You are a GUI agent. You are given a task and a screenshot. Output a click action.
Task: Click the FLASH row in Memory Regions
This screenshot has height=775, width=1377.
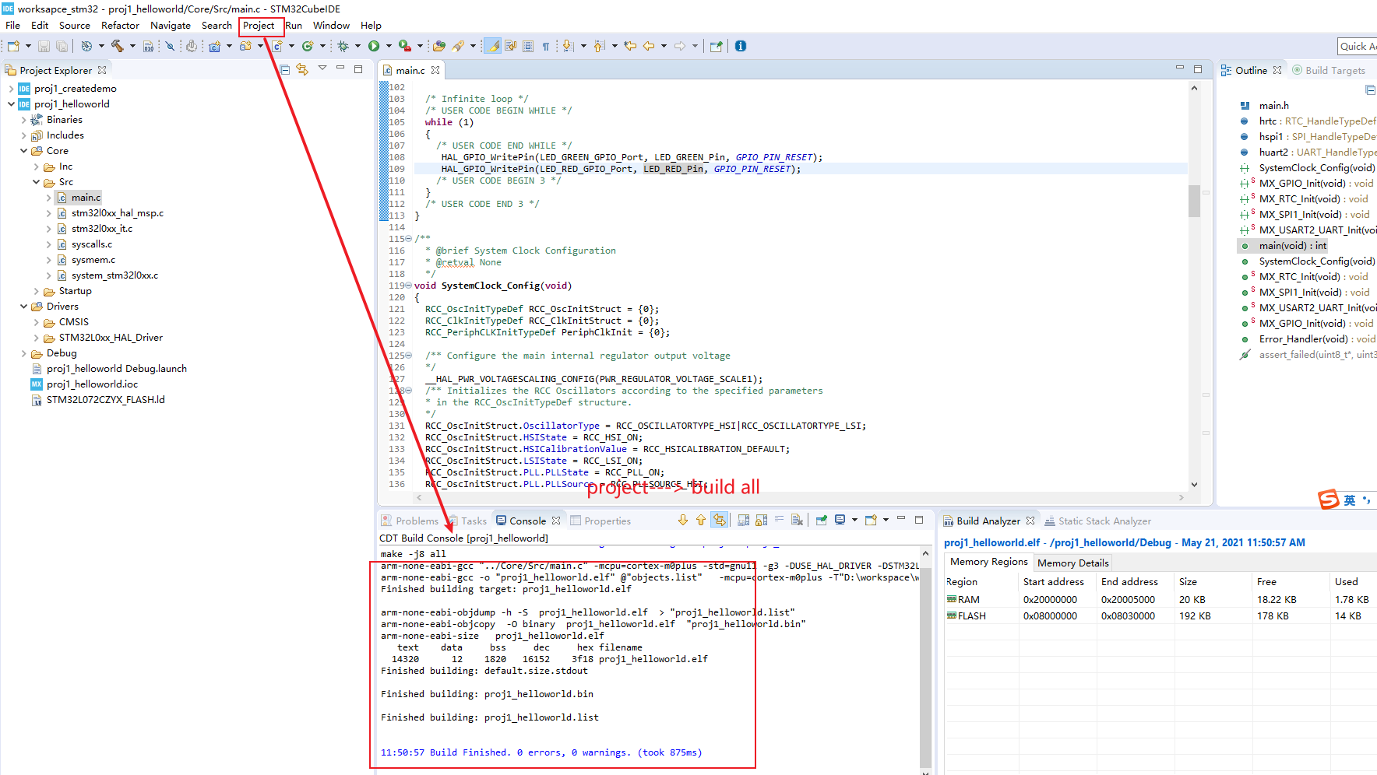[x=1160, y=615]
